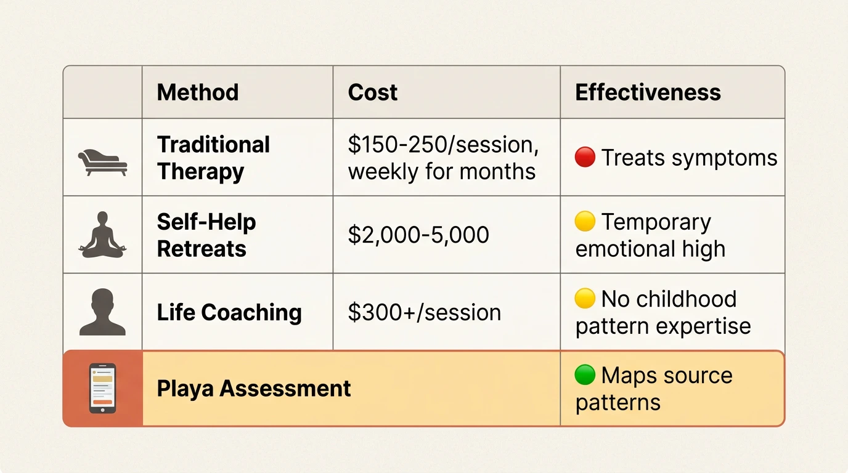Click the therapy couch icon

pyautogui.click(x=102, y=163)
